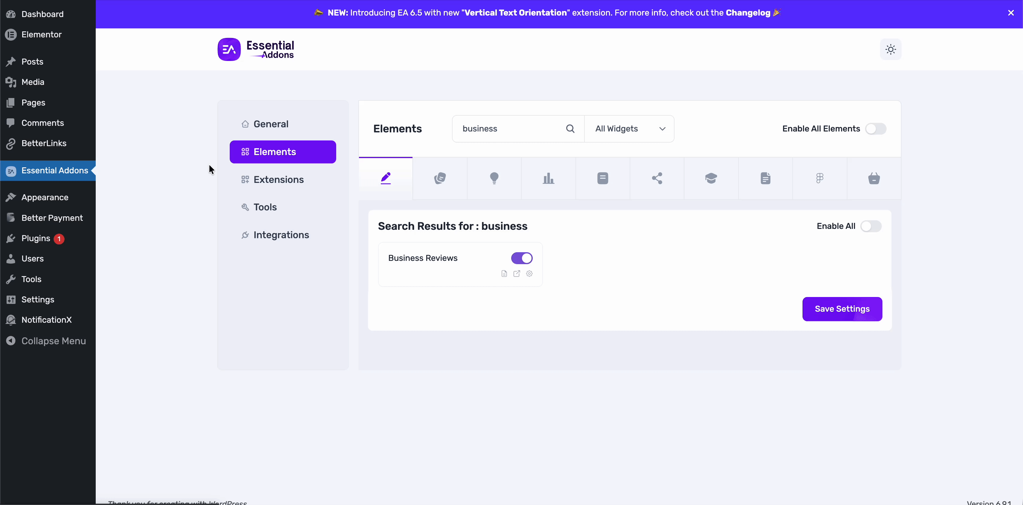The width and height of the screenshot is (1023, 505).
Task: Click the graduation cap category tab icon
Action: click(711, 178)
